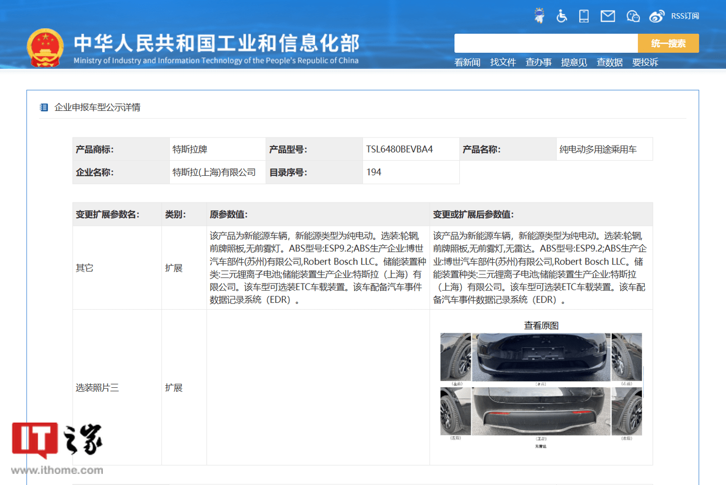This screenshot has height=485, width=726.
Task: Click the notebook icon beside 企业申报车型公示详情
Action: [44, 107]
